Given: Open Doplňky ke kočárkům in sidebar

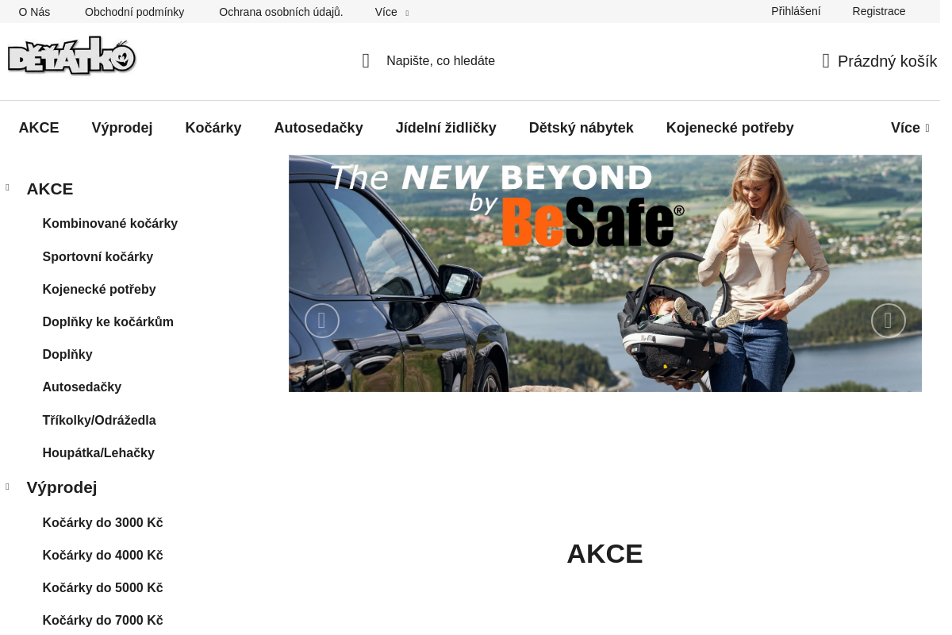Looking at the screenshot, I should click(108, 322).
